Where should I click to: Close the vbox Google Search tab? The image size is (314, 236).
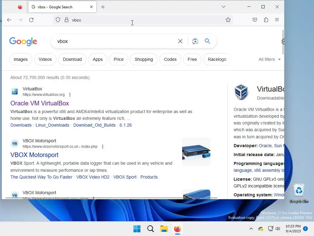click(91, 7)
